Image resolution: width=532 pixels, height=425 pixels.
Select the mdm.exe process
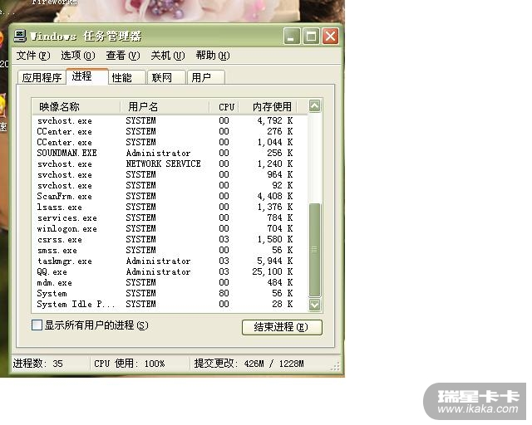(170, 283)
